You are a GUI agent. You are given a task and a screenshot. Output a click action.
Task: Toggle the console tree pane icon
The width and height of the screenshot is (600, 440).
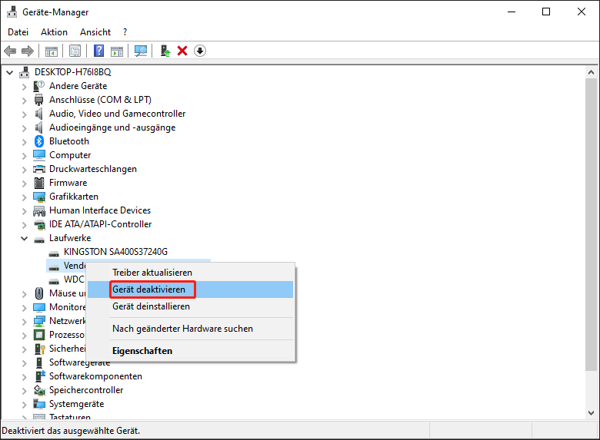52,51
